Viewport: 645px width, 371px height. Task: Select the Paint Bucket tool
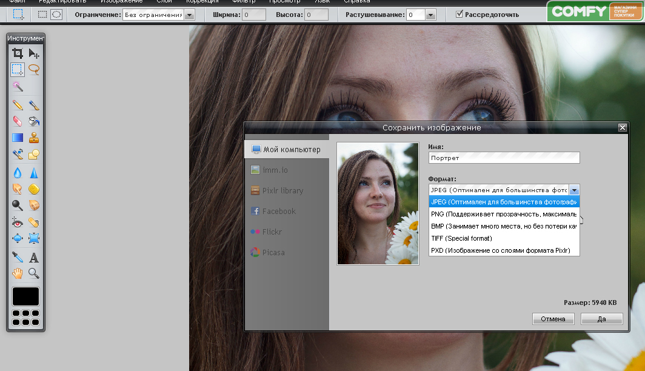(x=34, y=121)
